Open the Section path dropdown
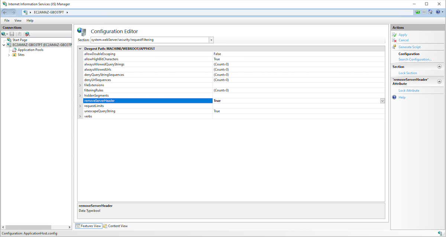The height and width of the screenshot is (237, 446). pos(211,40)
